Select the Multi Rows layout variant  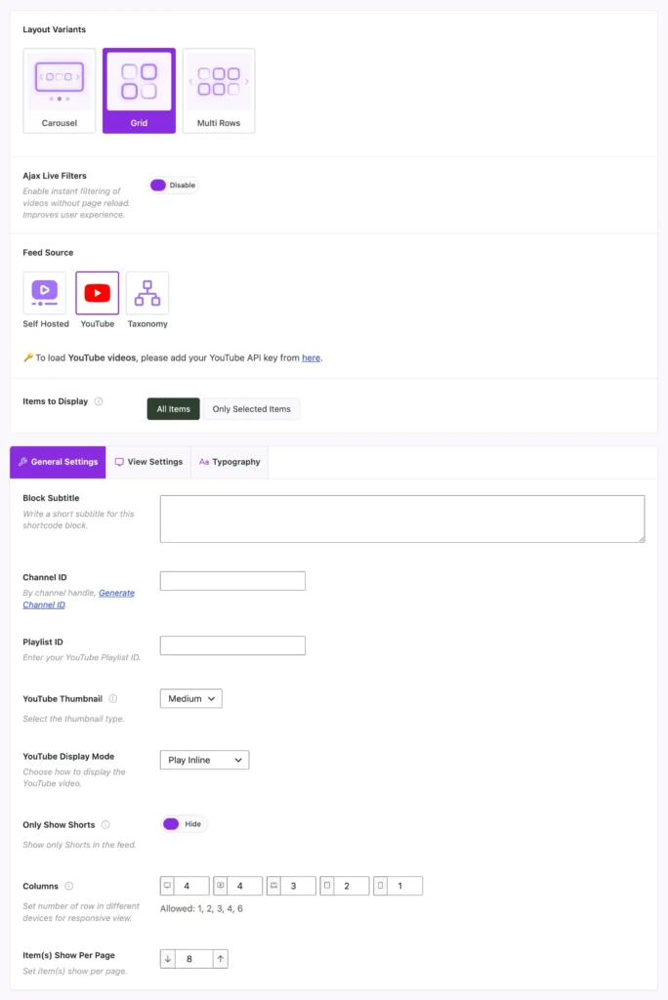click(219, 91)
